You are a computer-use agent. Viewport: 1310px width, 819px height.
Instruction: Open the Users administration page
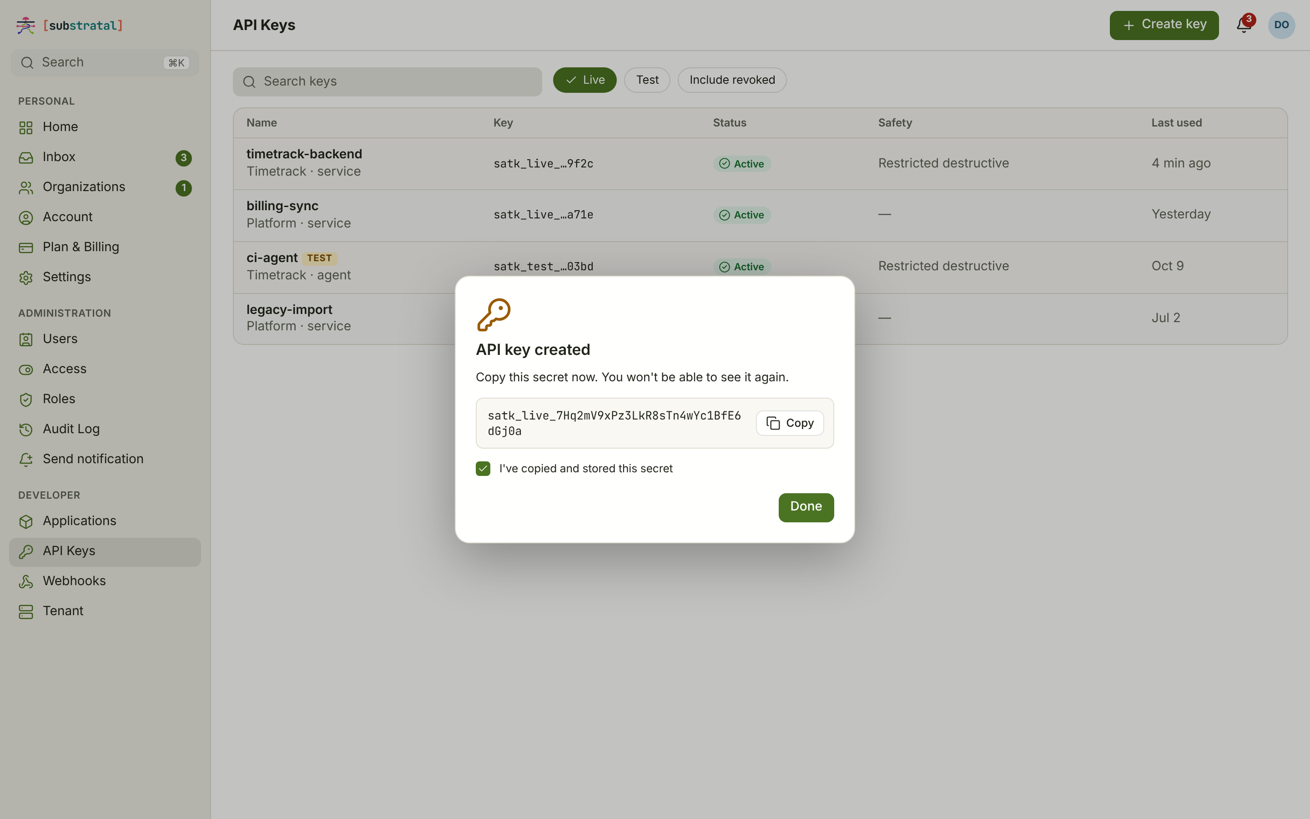105,339
